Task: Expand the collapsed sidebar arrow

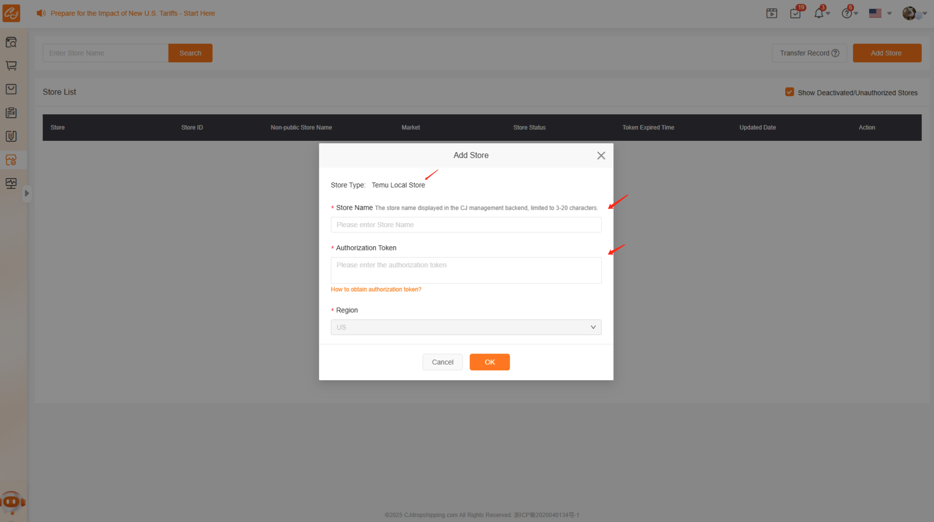Action: click(27, 194)
